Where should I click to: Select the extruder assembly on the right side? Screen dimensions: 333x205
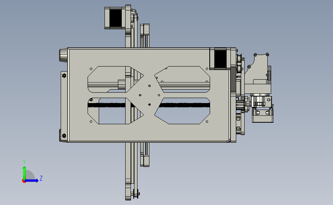[x=259, y=88]
